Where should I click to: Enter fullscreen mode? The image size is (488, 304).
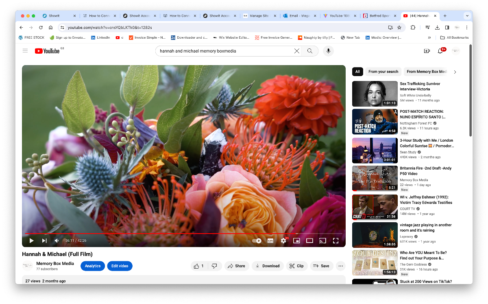335,241
